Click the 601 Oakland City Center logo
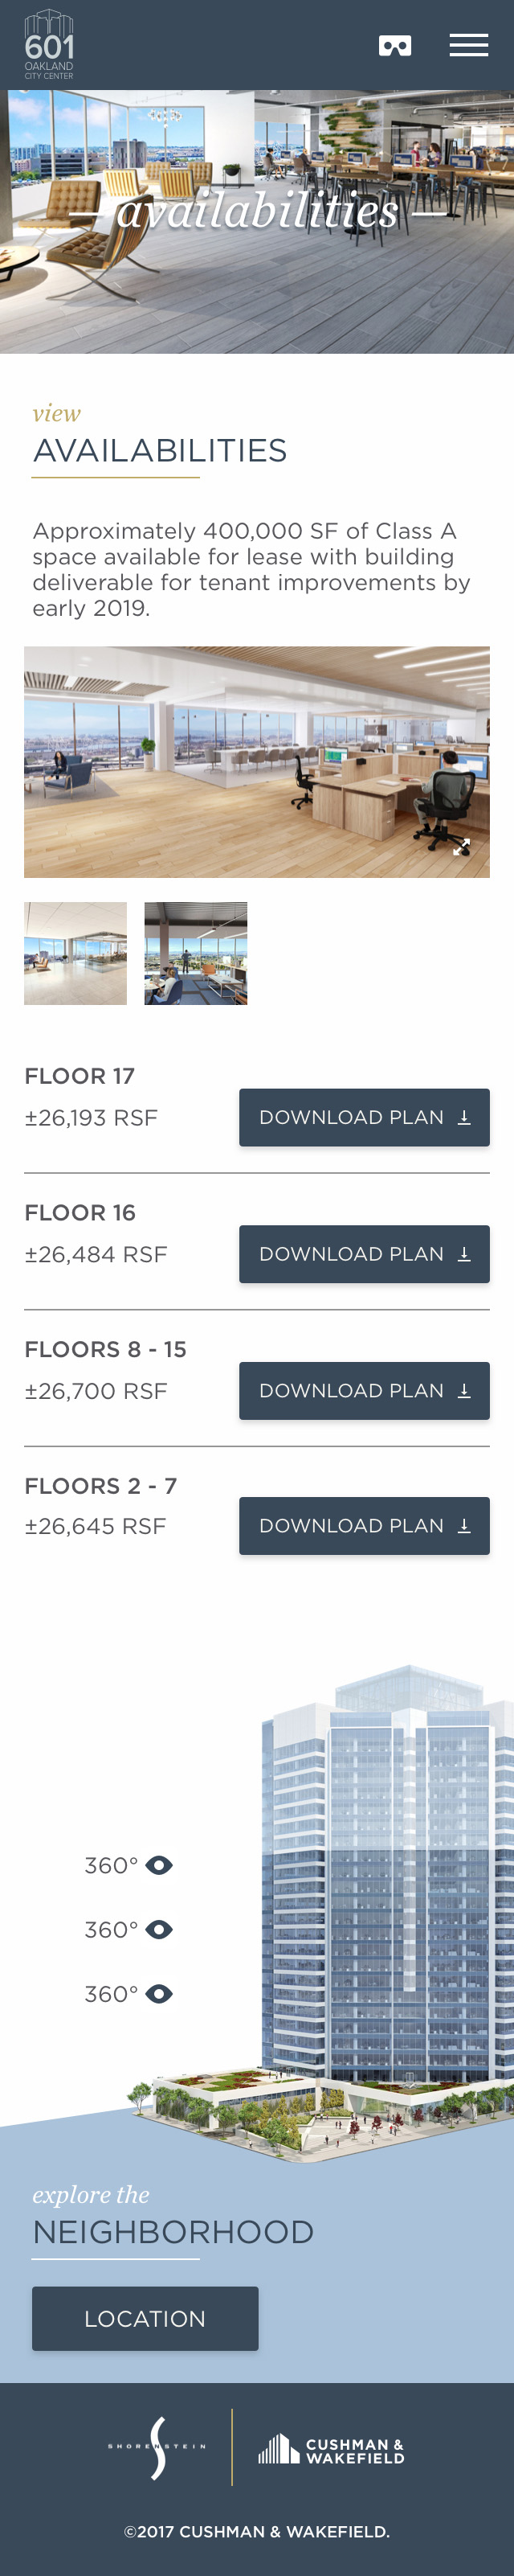The image size is (514, 2576). pos(49,45)
